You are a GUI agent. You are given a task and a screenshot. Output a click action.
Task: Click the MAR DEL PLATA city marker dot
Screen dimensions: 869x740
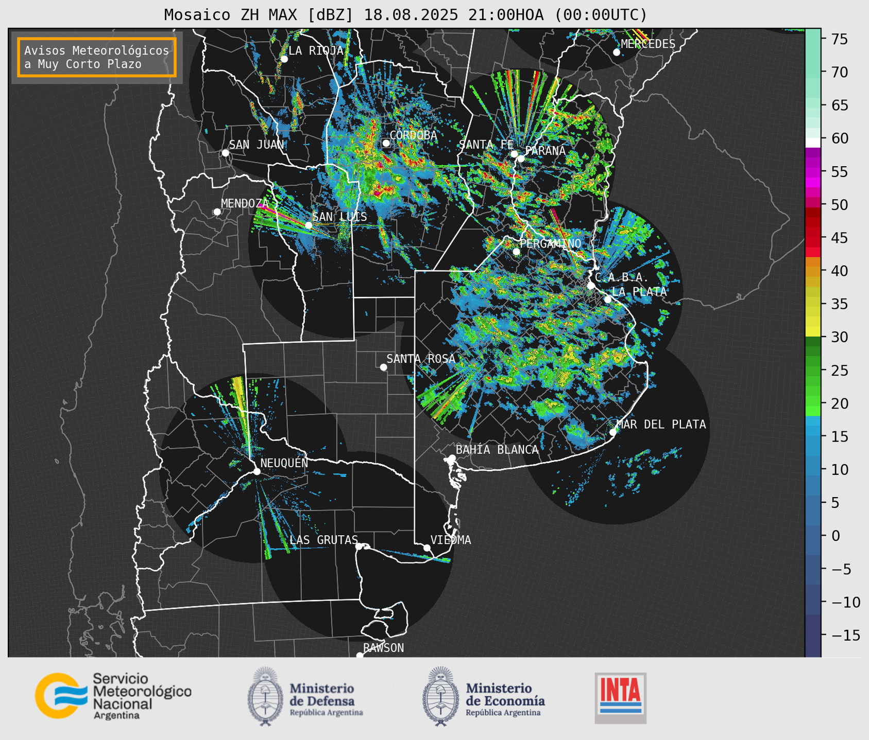(x=613, y=432)
